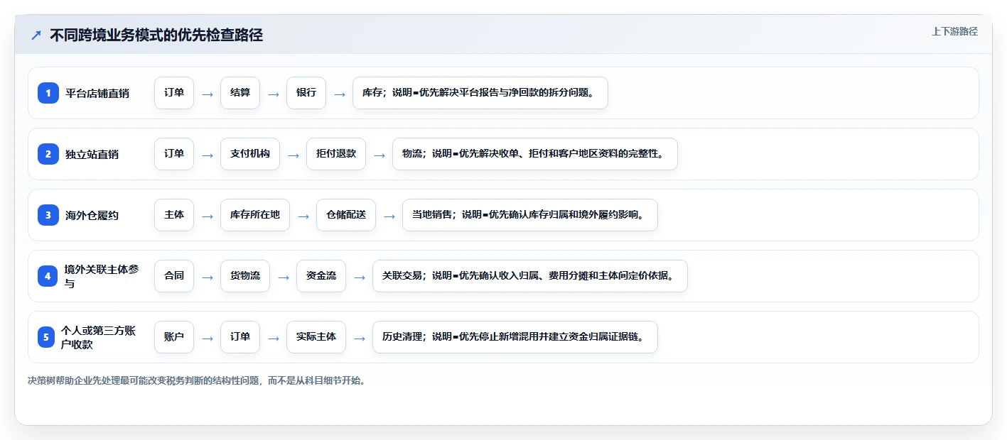Screen dimensions: 1007x440
Task: Click the 订单 step in 独立站直销 row
Action: tap(174, 154)
